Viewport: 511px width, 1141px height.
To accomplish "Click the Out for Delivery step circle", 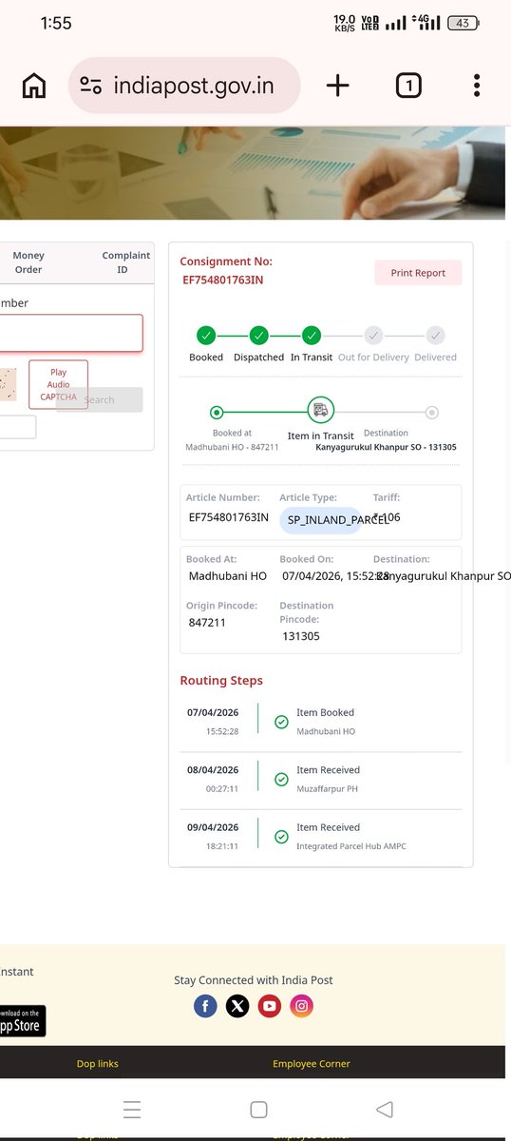I will tap(374, 335).
